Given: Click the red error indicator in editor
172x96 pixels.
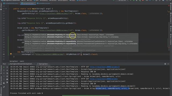Looking at the screenshot, I should (169, 6).
